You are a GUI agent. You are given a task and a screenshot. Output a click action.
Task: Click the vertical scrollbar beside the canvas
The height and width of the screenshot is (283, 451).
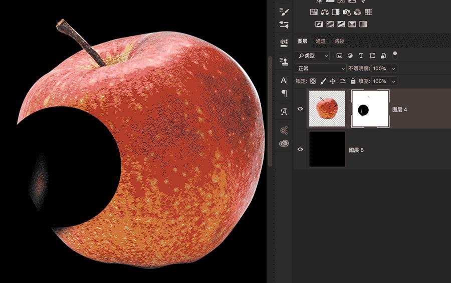[270, 112]
